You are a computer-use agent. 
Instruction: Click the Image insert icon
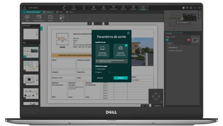click(x=62, y=18)
